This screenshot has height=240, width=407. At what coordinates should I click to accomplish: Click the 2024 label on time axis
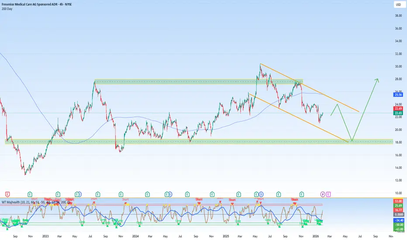135,237
